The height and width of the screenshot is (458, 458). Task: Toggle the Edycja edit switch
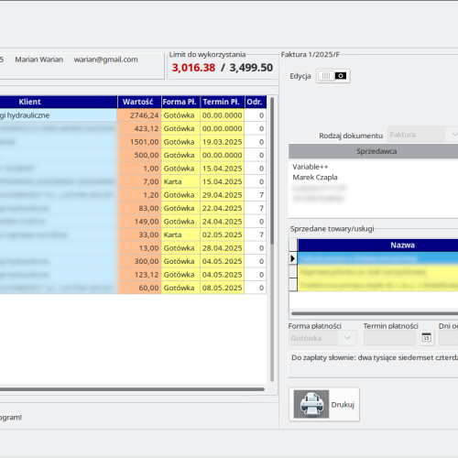(x=333, y=76)
